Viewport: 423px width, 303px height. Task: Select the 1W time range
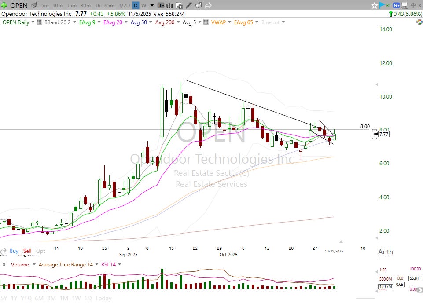click(x=76, y=298)
